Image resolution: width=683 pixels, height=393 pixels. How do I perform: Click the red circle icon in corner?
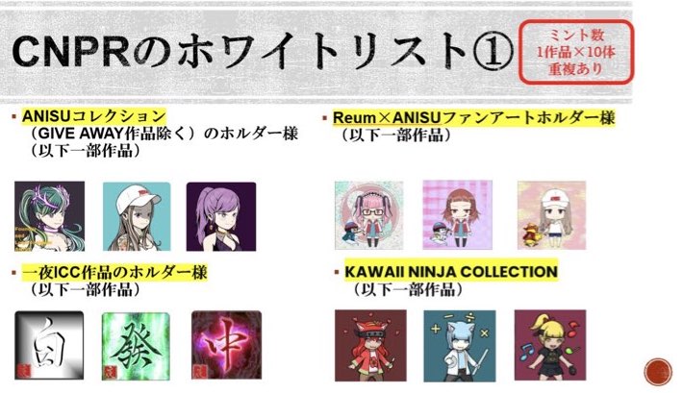(658, 372)
